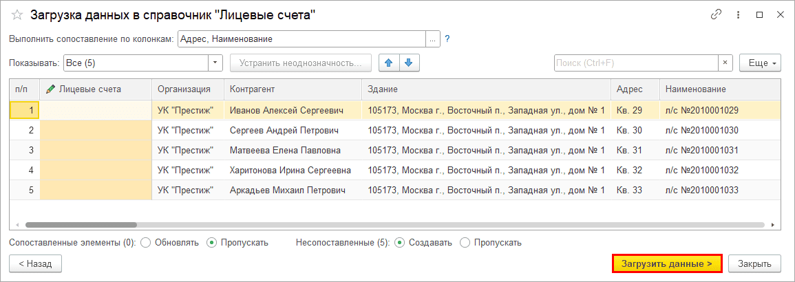This screenshot has height=282, width=795.
Task: Select Обновлять for matched elements
Action: tap(145, 243)
